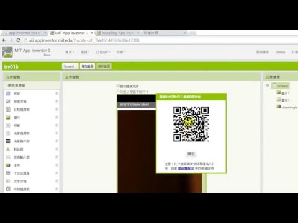Open help for the ListView component row

point(56,141)
